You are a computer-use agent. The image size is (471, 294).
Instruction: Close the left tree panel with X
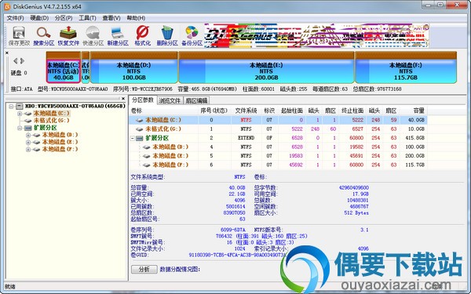click(x=123, y=99)
